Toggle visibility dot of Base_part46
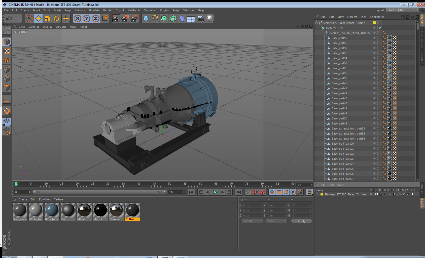This screenshot has height=258, width=425. pos(374,83)
